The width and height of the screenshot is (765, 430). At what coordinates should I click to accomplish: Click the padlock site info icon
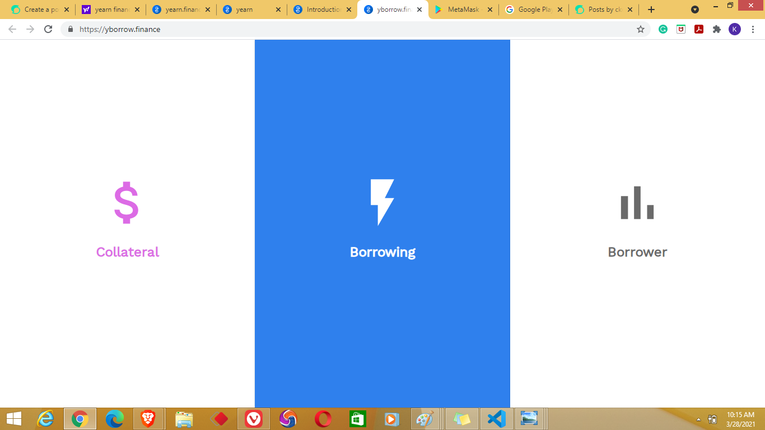click(71, 29)
